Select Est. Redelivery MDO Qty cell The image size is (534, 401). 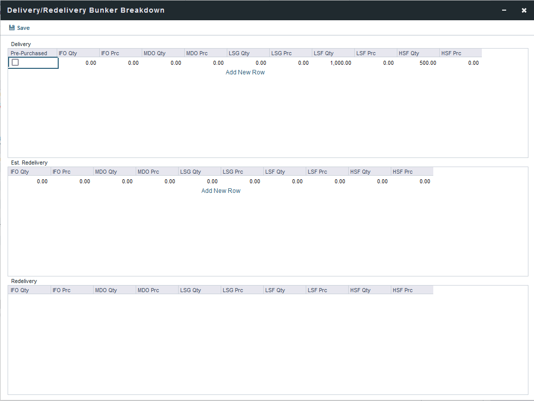pos(114,181)
